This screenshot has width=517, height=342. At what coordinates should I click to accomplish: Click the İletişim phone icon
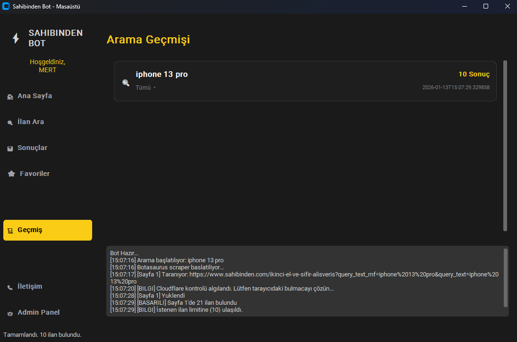pos(10,287)
